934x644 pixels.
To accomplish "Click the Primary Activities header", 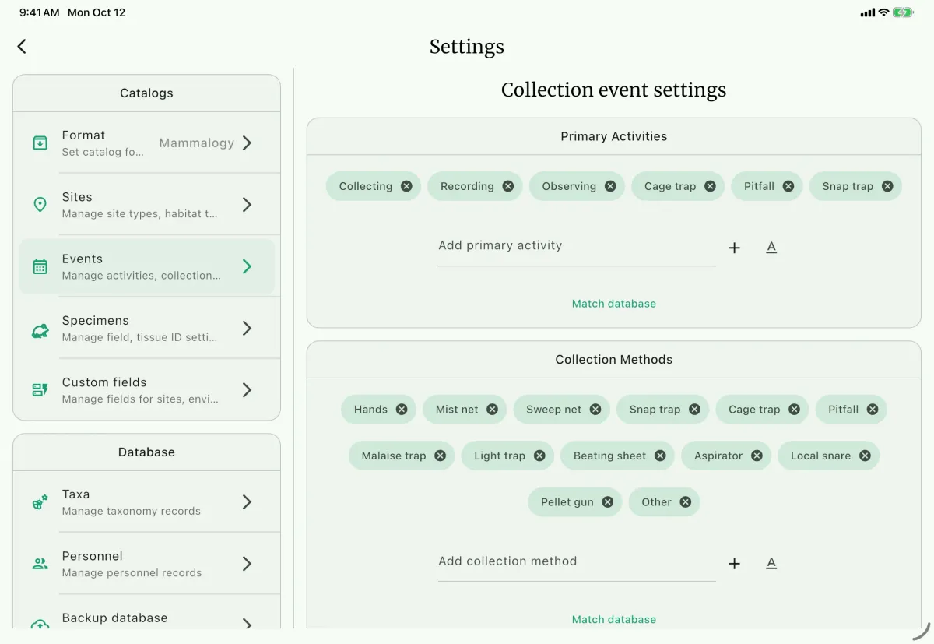I will [614, 136].
